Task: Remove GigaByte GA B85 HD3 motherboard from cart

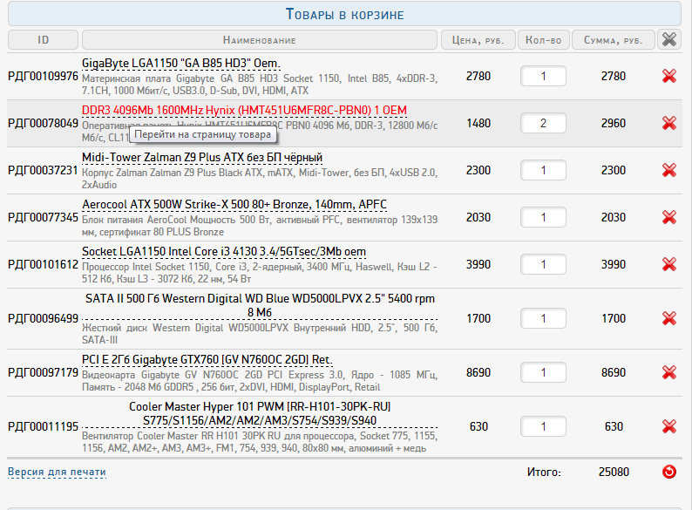Action: coord(669,76)
